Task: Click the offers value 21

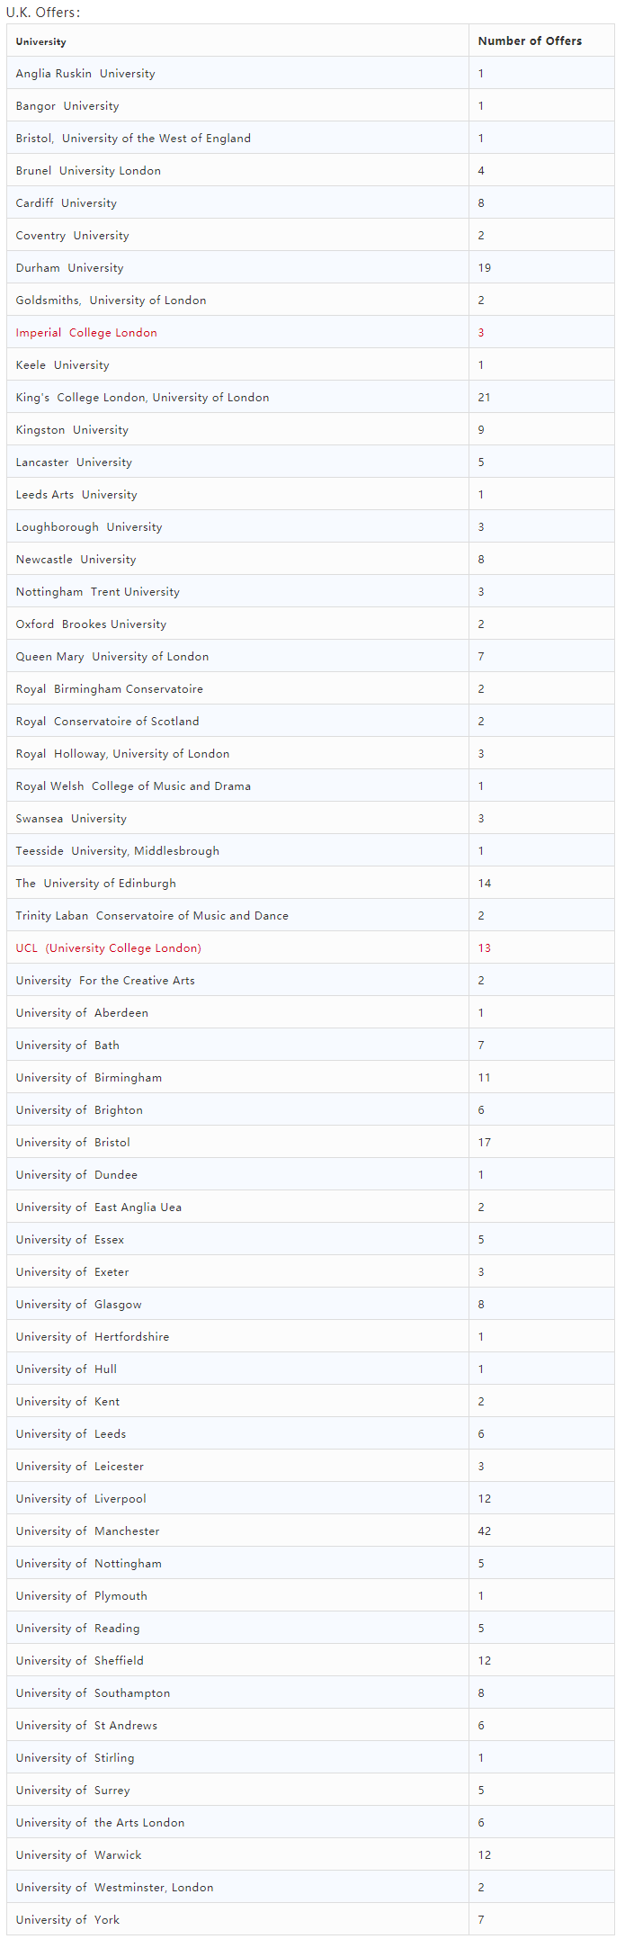Action: [484, 398]
